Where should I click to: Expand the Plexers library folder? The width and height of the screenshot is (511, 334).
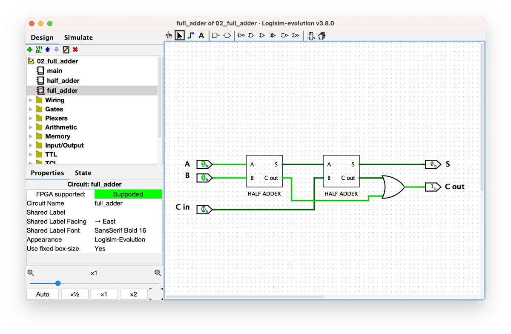coord(31,118)
